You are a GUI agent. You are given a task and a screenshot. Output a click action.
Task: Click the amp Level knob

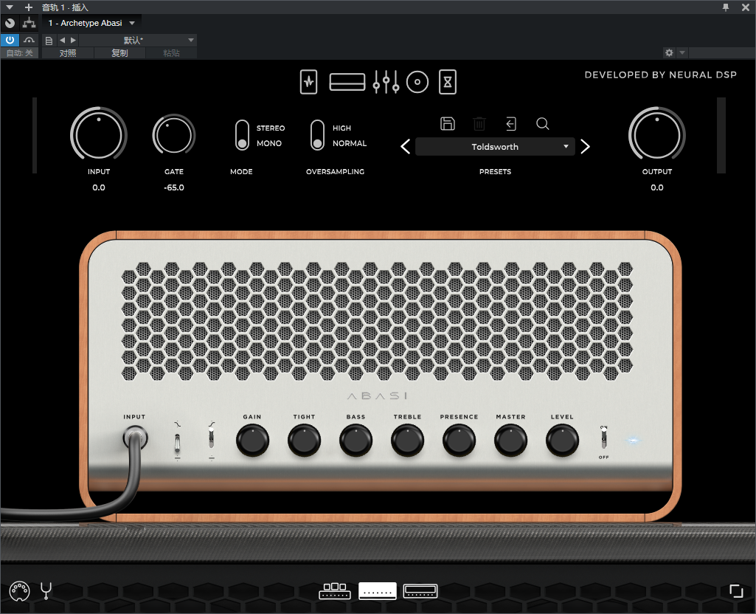562,440
